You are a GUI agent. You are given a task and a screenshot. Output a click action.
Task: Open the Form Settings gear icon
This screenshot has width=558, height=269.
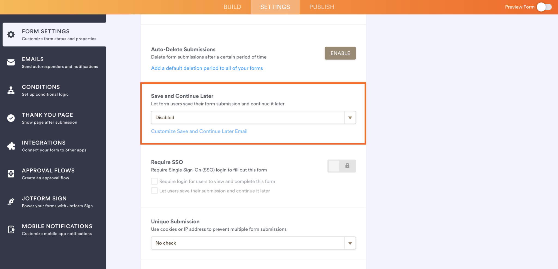(11, 35)
